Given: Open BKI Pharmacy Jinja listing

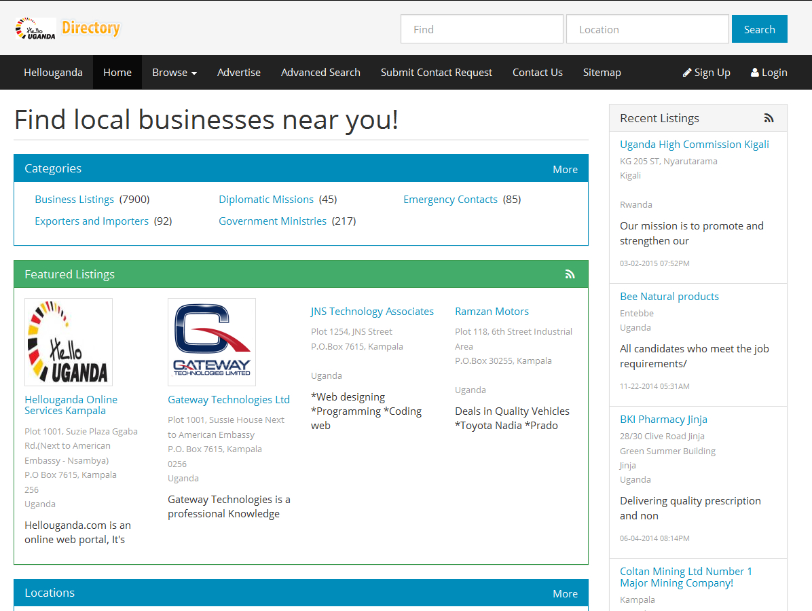Looking at the screenshot, I should 663,420.
